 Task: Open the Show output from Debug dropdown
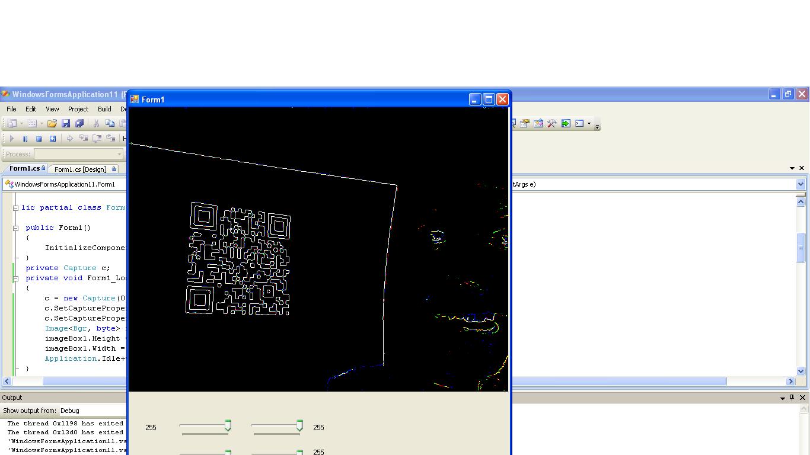coord(93,411)
